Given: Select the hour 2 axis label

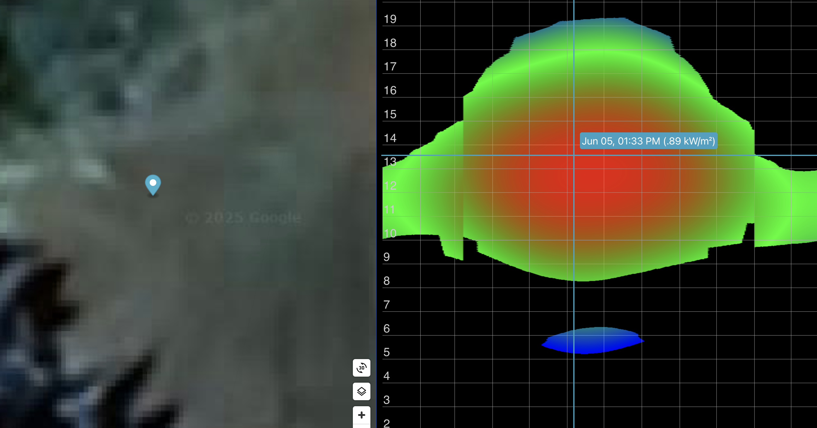Looking at the screenshot, I should point(387,423).
